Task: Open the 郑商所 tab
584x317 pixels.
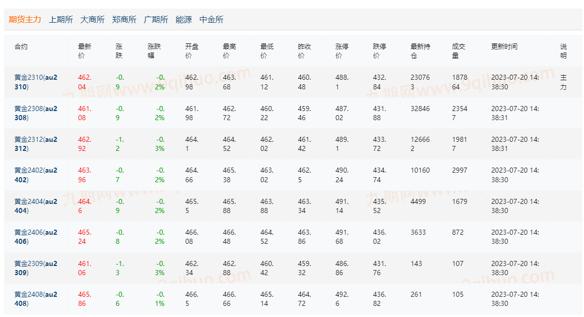Action: click(x=124, y=19)
